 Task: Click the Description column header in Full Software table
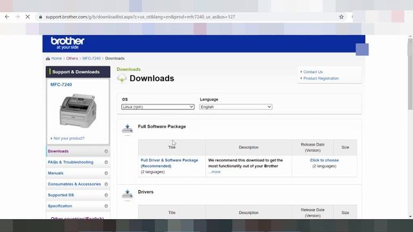248,148
